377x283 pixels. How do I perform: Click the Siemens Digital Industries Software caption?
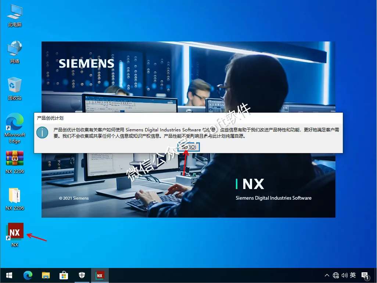274,198
